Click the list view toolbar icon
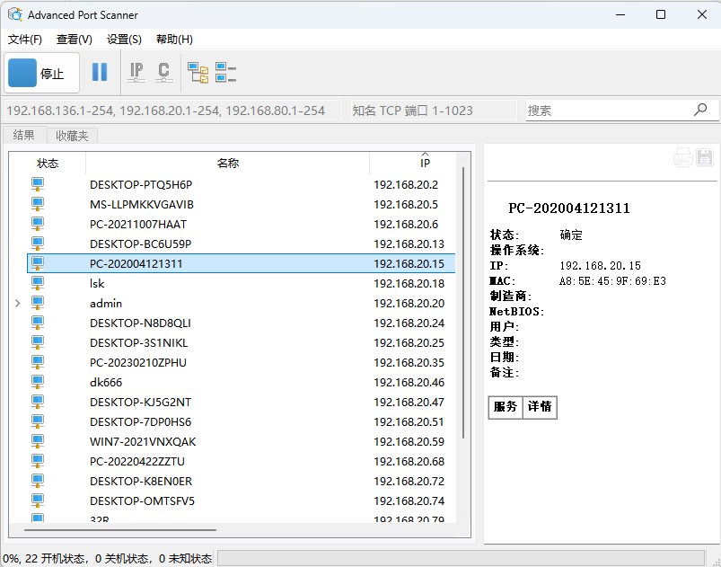 (226, 72)
